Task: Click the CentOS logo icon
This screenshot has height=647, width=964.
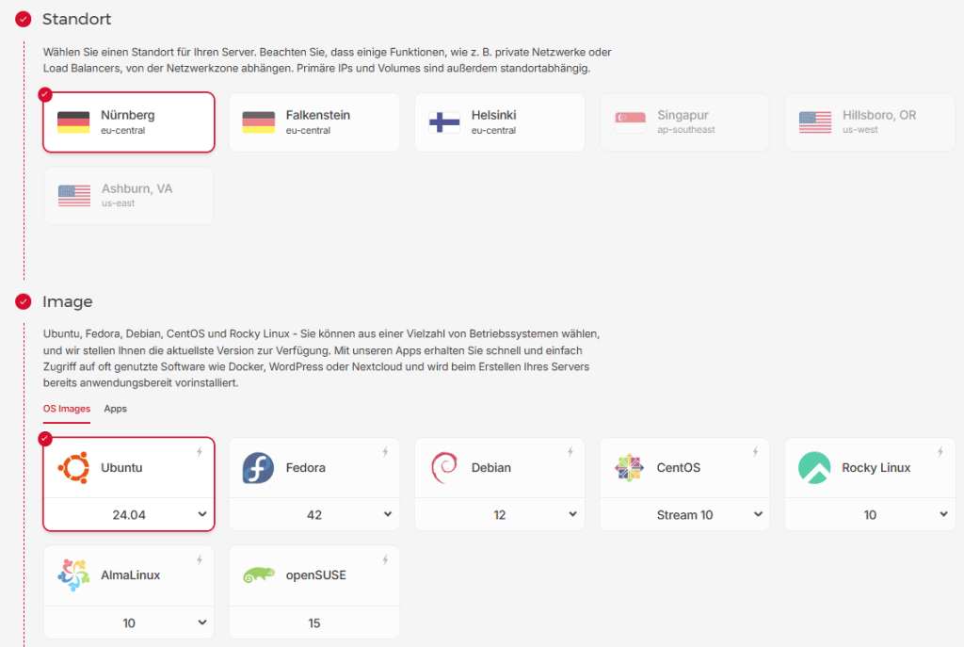Action: (629, 468)
